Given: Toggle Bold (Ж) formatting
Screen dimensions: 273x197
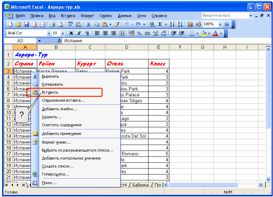Looking at the screenshot, I should click(x=71, y=33).
